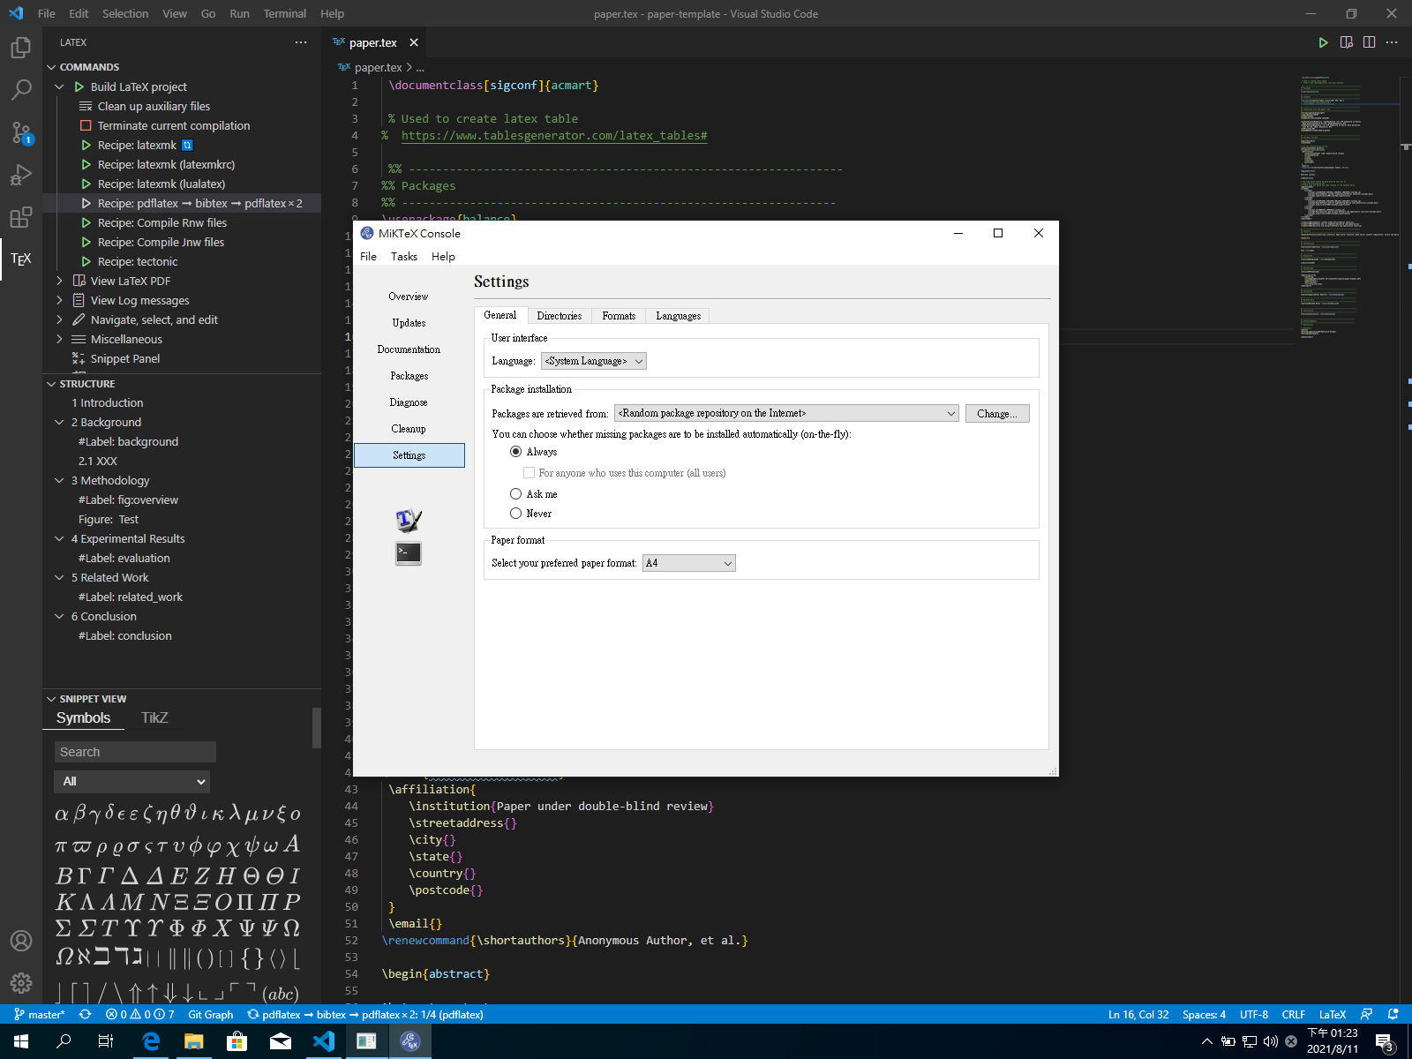Open Source Control view icon
Viewport: 1412px width, 1059px height.
click(x=21, y=132)
